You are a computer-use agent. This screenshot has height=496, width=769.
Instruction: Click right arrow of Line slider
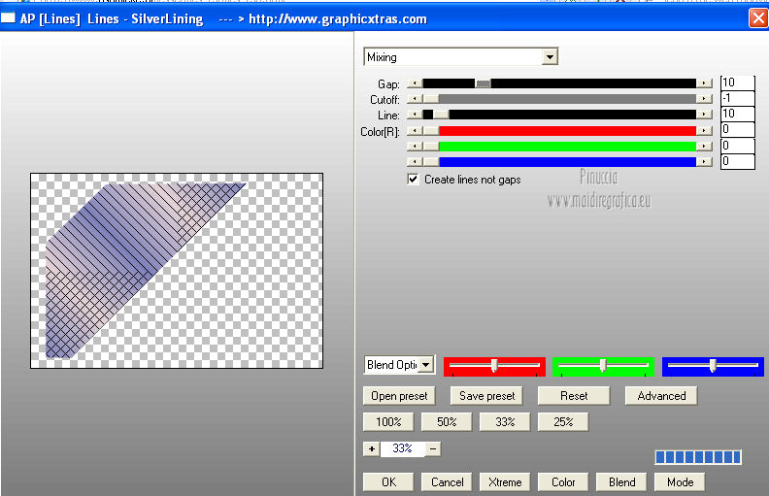[704, 115]
